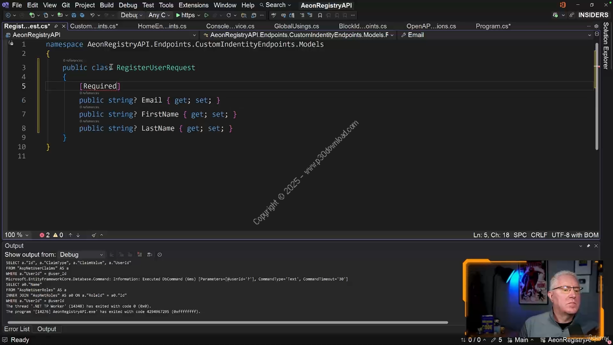Toggle word wrap in Output panel
The height and width of the screenshot is (345, 613).
click(x=149, y=254)
